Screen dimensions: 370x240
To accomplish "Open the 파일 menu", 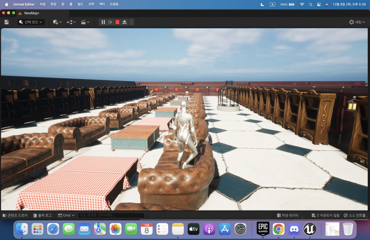I will point(43,4).
